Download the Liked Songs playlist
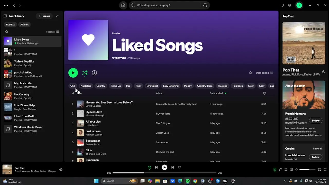The height and width of the screenshot is (185, 329). click(x=94, y=73)
